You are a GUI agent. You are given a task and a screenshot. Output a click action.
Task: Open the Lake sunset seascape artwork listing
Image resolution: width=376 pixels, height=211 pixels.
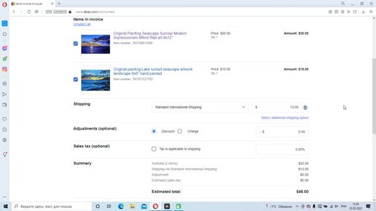pos(153,72)
